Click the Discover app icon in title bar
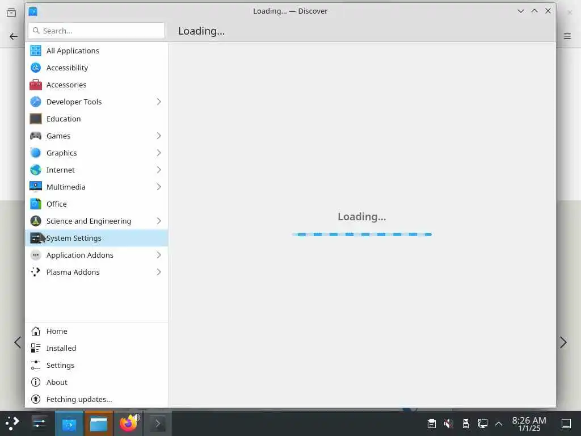This screenshot has height=436, width=581. coord(33,11)
